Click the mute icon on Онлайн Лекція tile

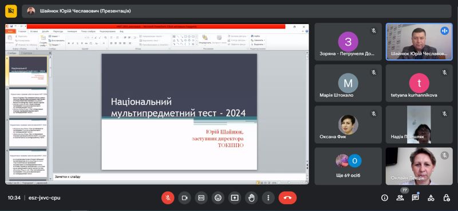point(445,156)
